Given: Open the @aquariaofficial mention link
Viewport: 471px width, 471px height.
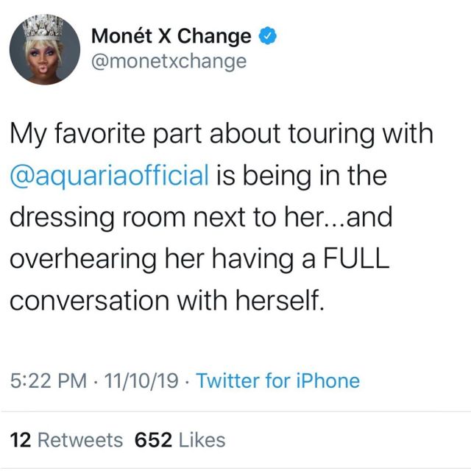Looking at the screenshot, I should pos(110,175).
